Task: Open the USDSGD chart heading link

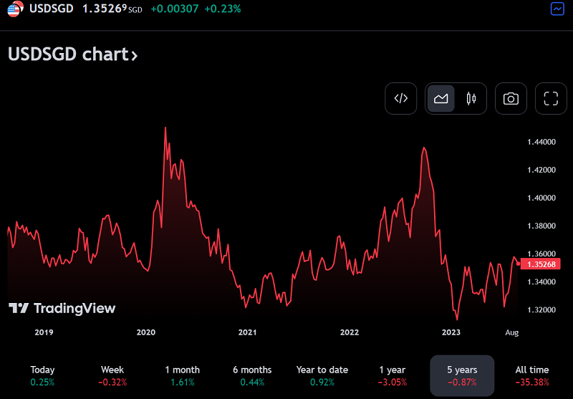Action: pos(72,54)
